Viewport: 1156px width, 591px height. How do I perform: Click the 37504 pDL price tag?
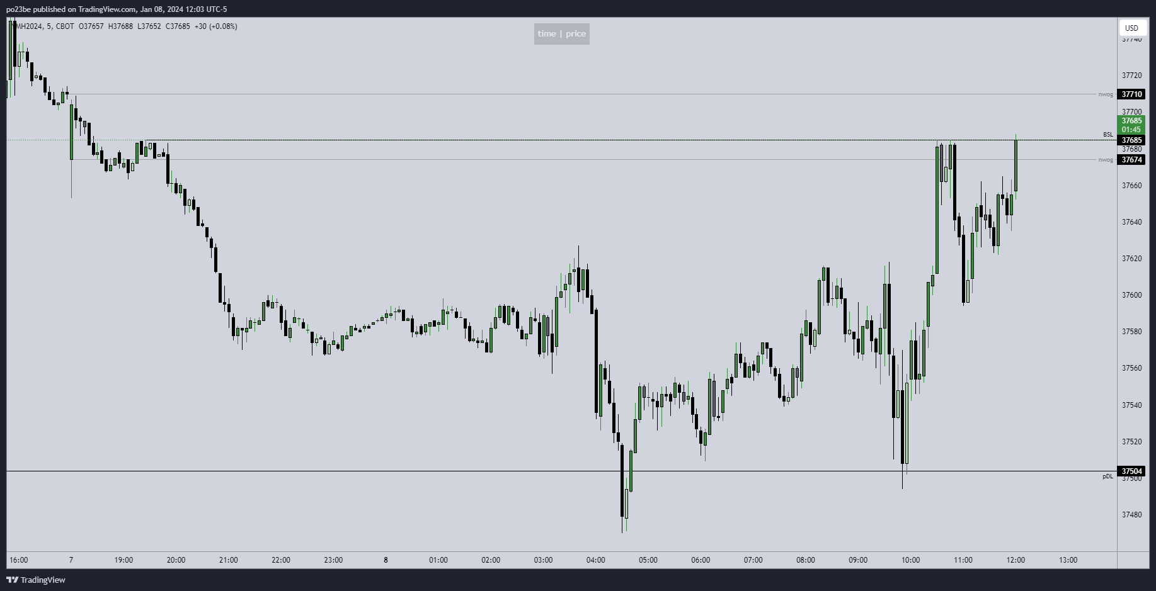coord(1132,471)
